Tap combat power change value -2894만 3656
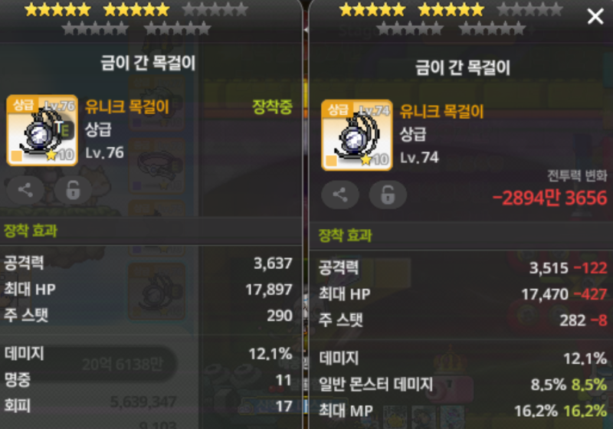The image size is (613, 429). [x=549, y=198]
